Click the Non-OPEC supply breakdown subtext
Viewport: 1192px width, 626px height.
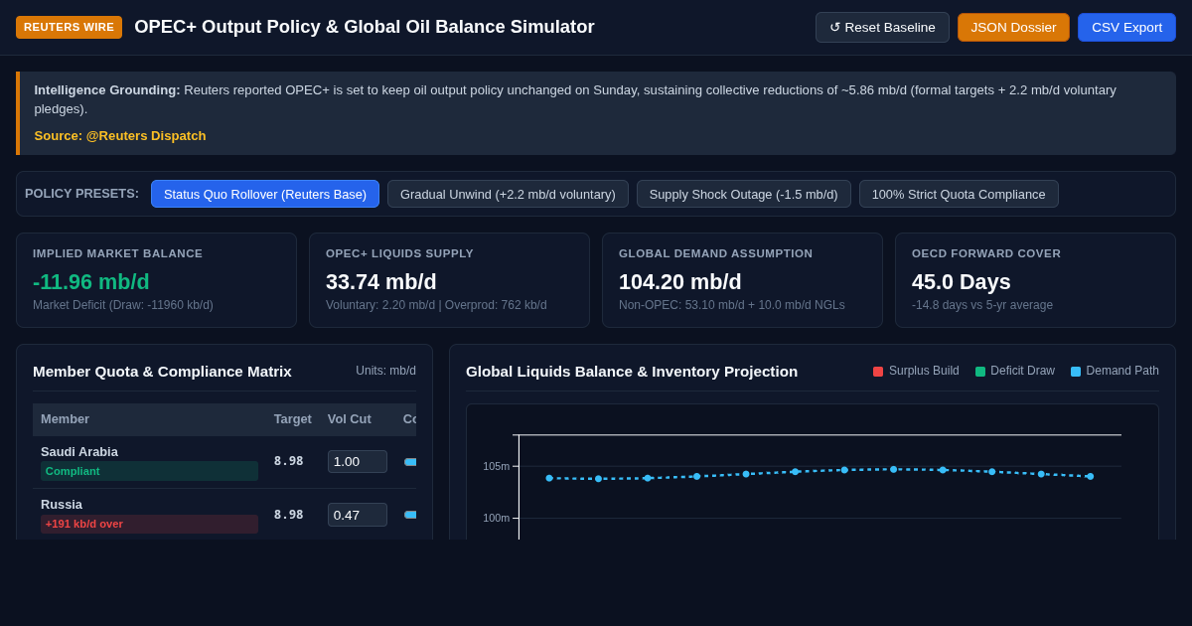click(x=732, y=305)
